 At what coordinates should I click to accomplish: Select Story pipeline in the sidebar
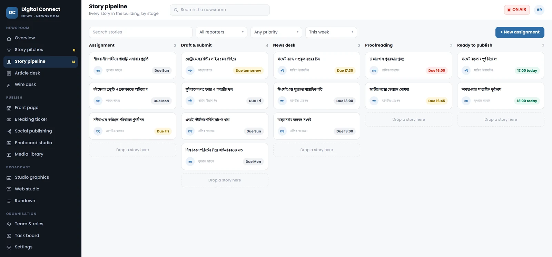tap(41, 61)
